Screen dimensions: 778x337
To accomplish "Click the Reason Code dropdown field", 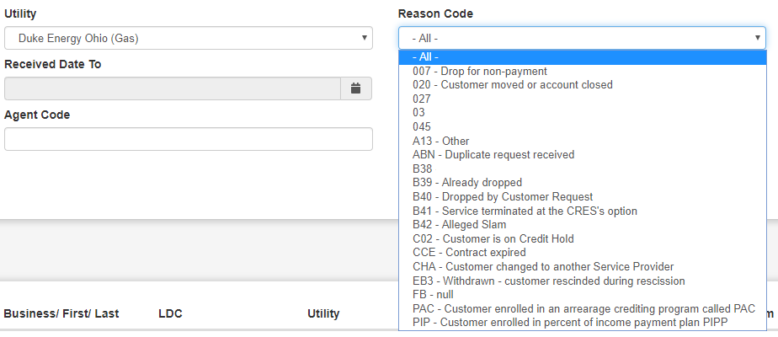I will click(582, 38).
